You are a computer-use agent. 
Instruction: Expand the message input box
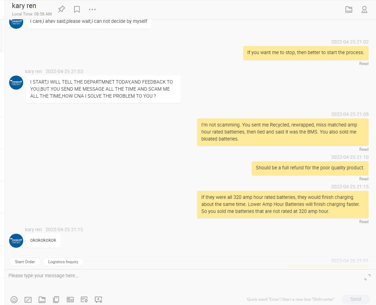click(367, 277)
